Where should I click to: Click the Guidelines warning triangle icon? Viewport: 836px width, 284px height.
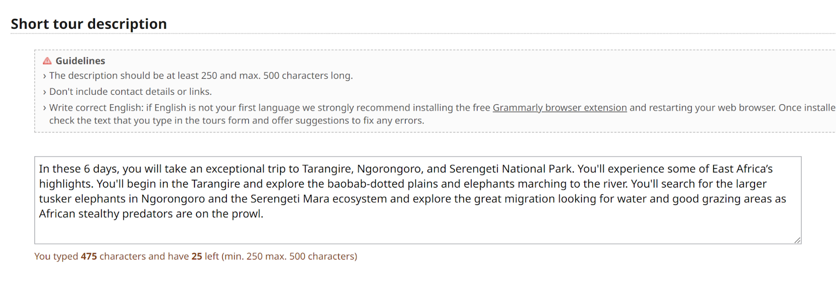pos(47,61)
